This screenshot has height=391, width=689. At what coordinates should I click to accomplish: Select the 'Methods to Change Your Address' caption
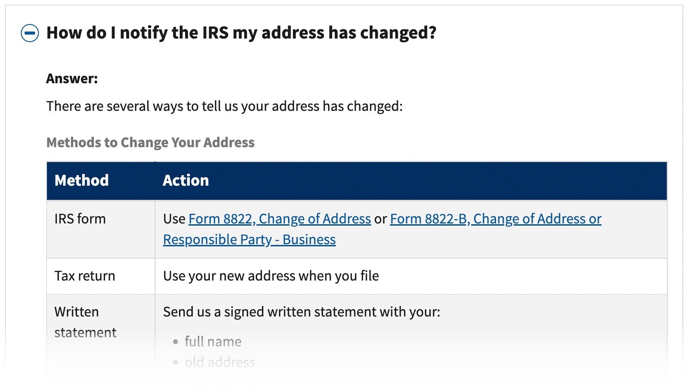pyautogui.click(x=151, y=142)
